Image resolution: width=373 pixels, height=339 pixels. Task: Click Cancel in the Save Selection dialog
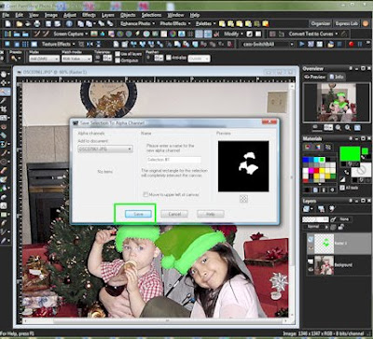pyautogui.click(x=174, y=214)
